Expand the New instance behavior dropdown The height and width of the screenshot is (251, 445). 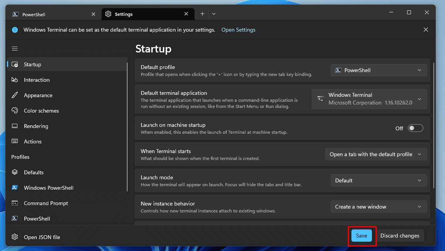click(379, 207)
